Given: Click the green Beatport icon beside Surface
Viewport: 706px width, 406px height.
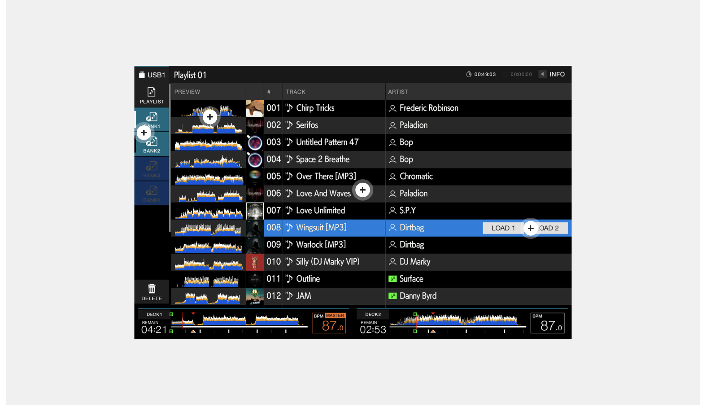Looking at the screenshot, I should (x=393, y=279).
